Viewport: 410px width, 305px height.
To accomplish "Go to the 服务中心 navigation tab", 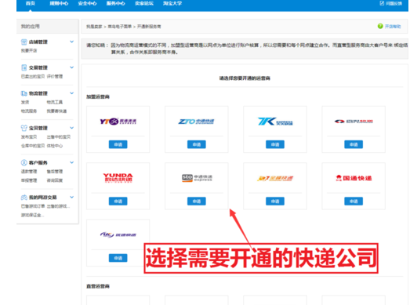I will coord(115,3).
